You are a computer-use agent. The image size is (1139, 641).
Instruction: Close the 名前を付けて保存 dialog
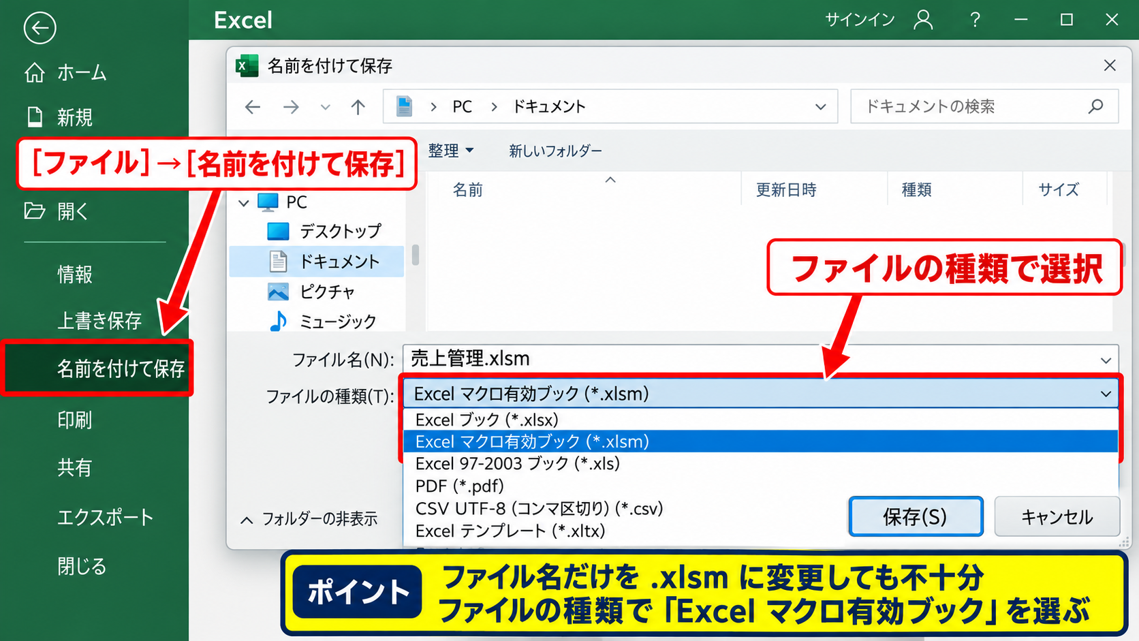pos(1110,65)
